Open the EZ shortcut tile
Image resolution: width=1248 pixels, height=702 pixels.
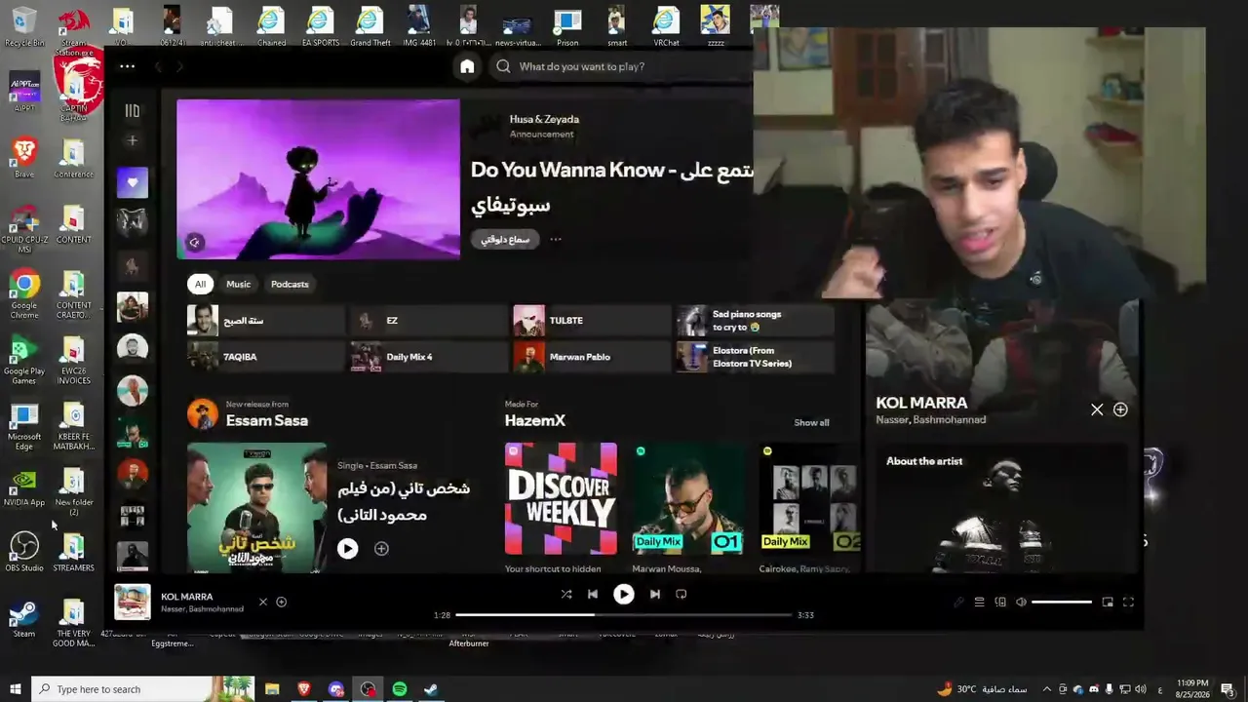pyautogui.click(x=430, y=321)
